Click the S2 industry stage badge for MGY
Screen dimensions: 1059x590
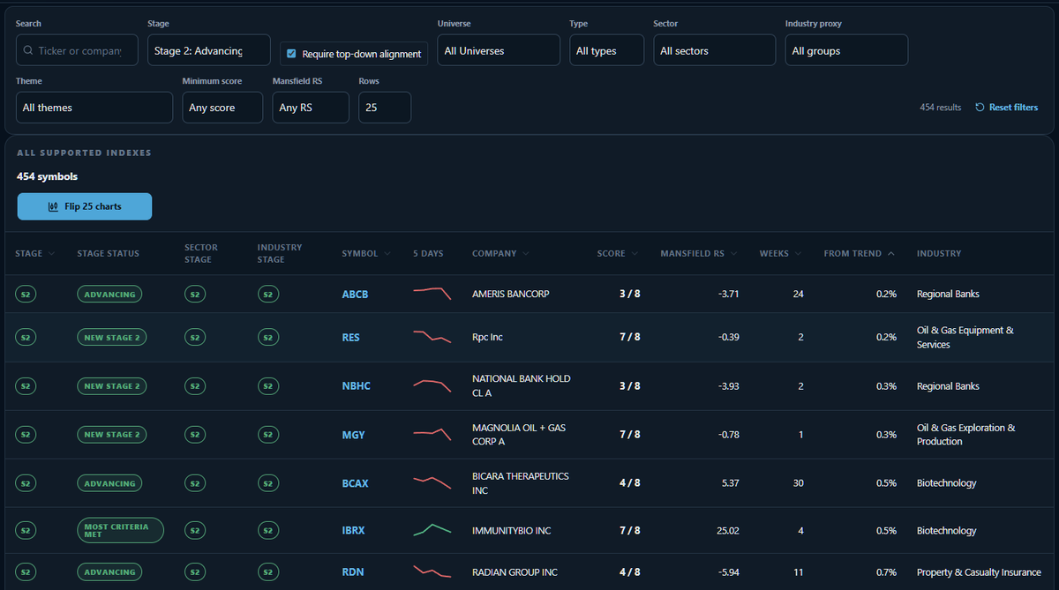pos(268,434)
